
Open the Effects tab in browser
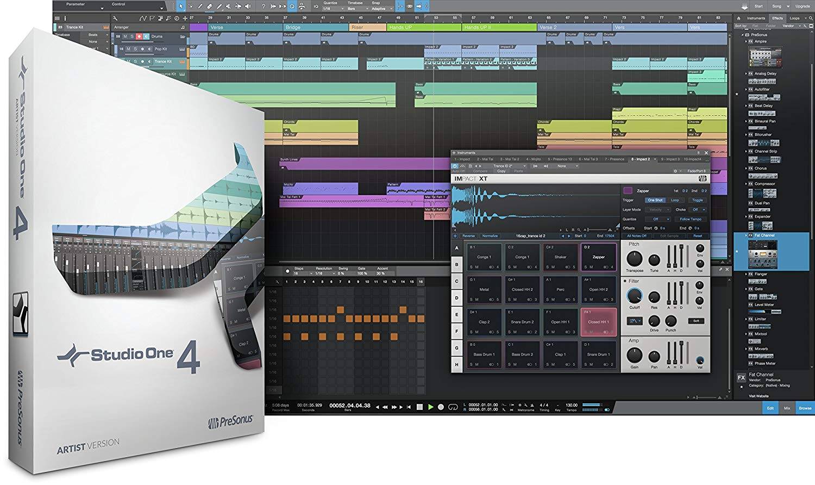click(778, 18)
